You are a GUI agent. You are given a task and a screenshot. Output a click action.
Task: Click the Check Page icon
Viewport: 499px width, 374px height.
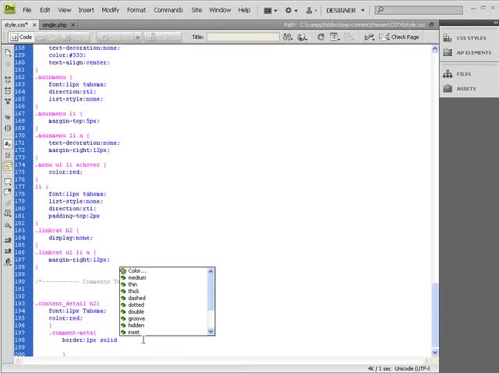point(398,37)
